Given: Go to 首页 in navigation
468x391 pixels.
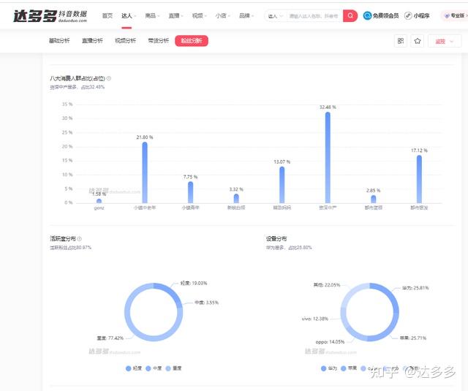Looking at the screenshot, I should (x=107, y=15).
